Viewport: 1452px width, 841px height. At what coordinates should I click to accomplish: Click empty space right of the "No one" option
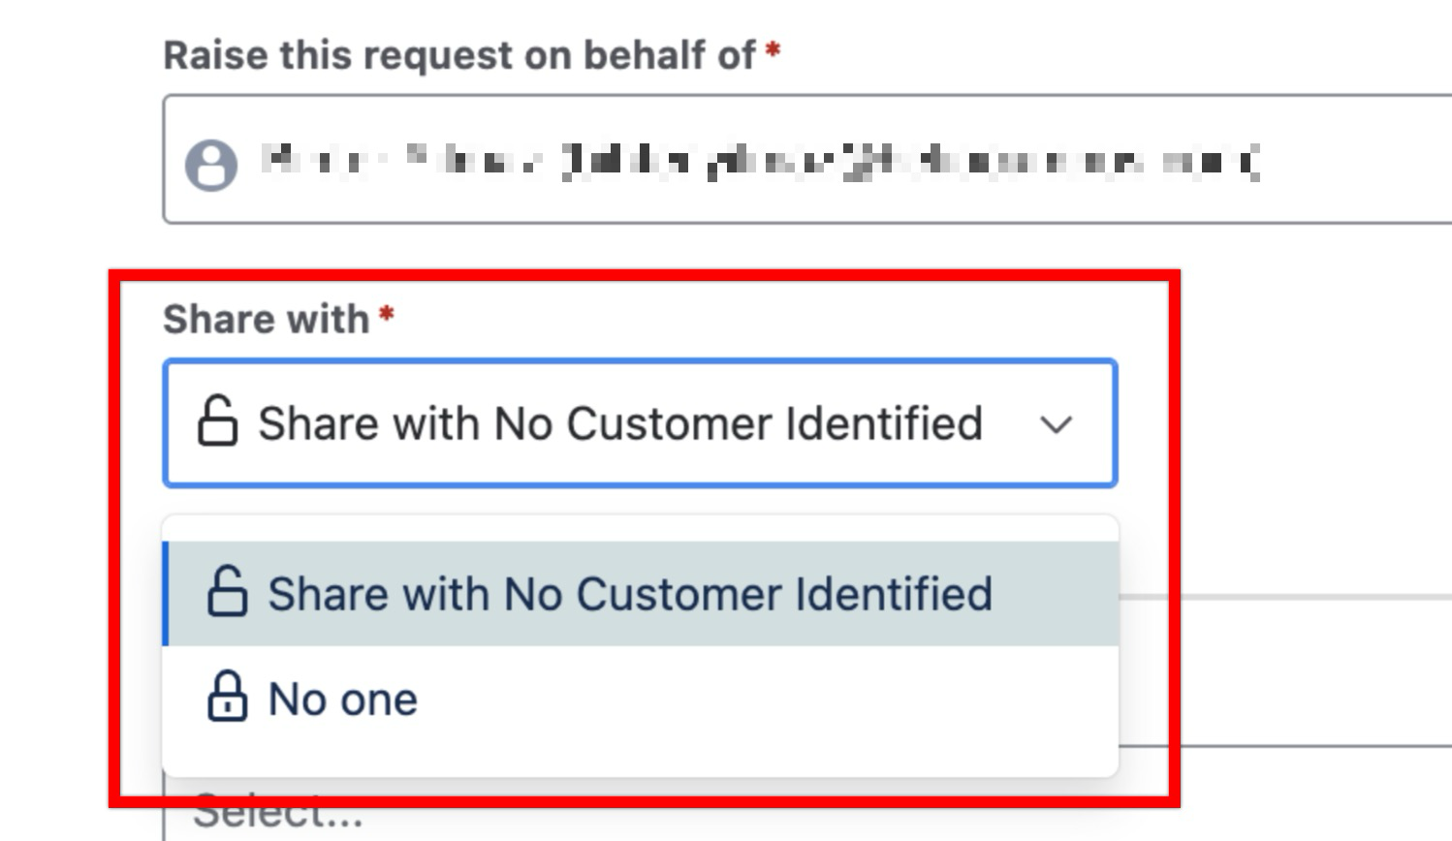(775, 700)
